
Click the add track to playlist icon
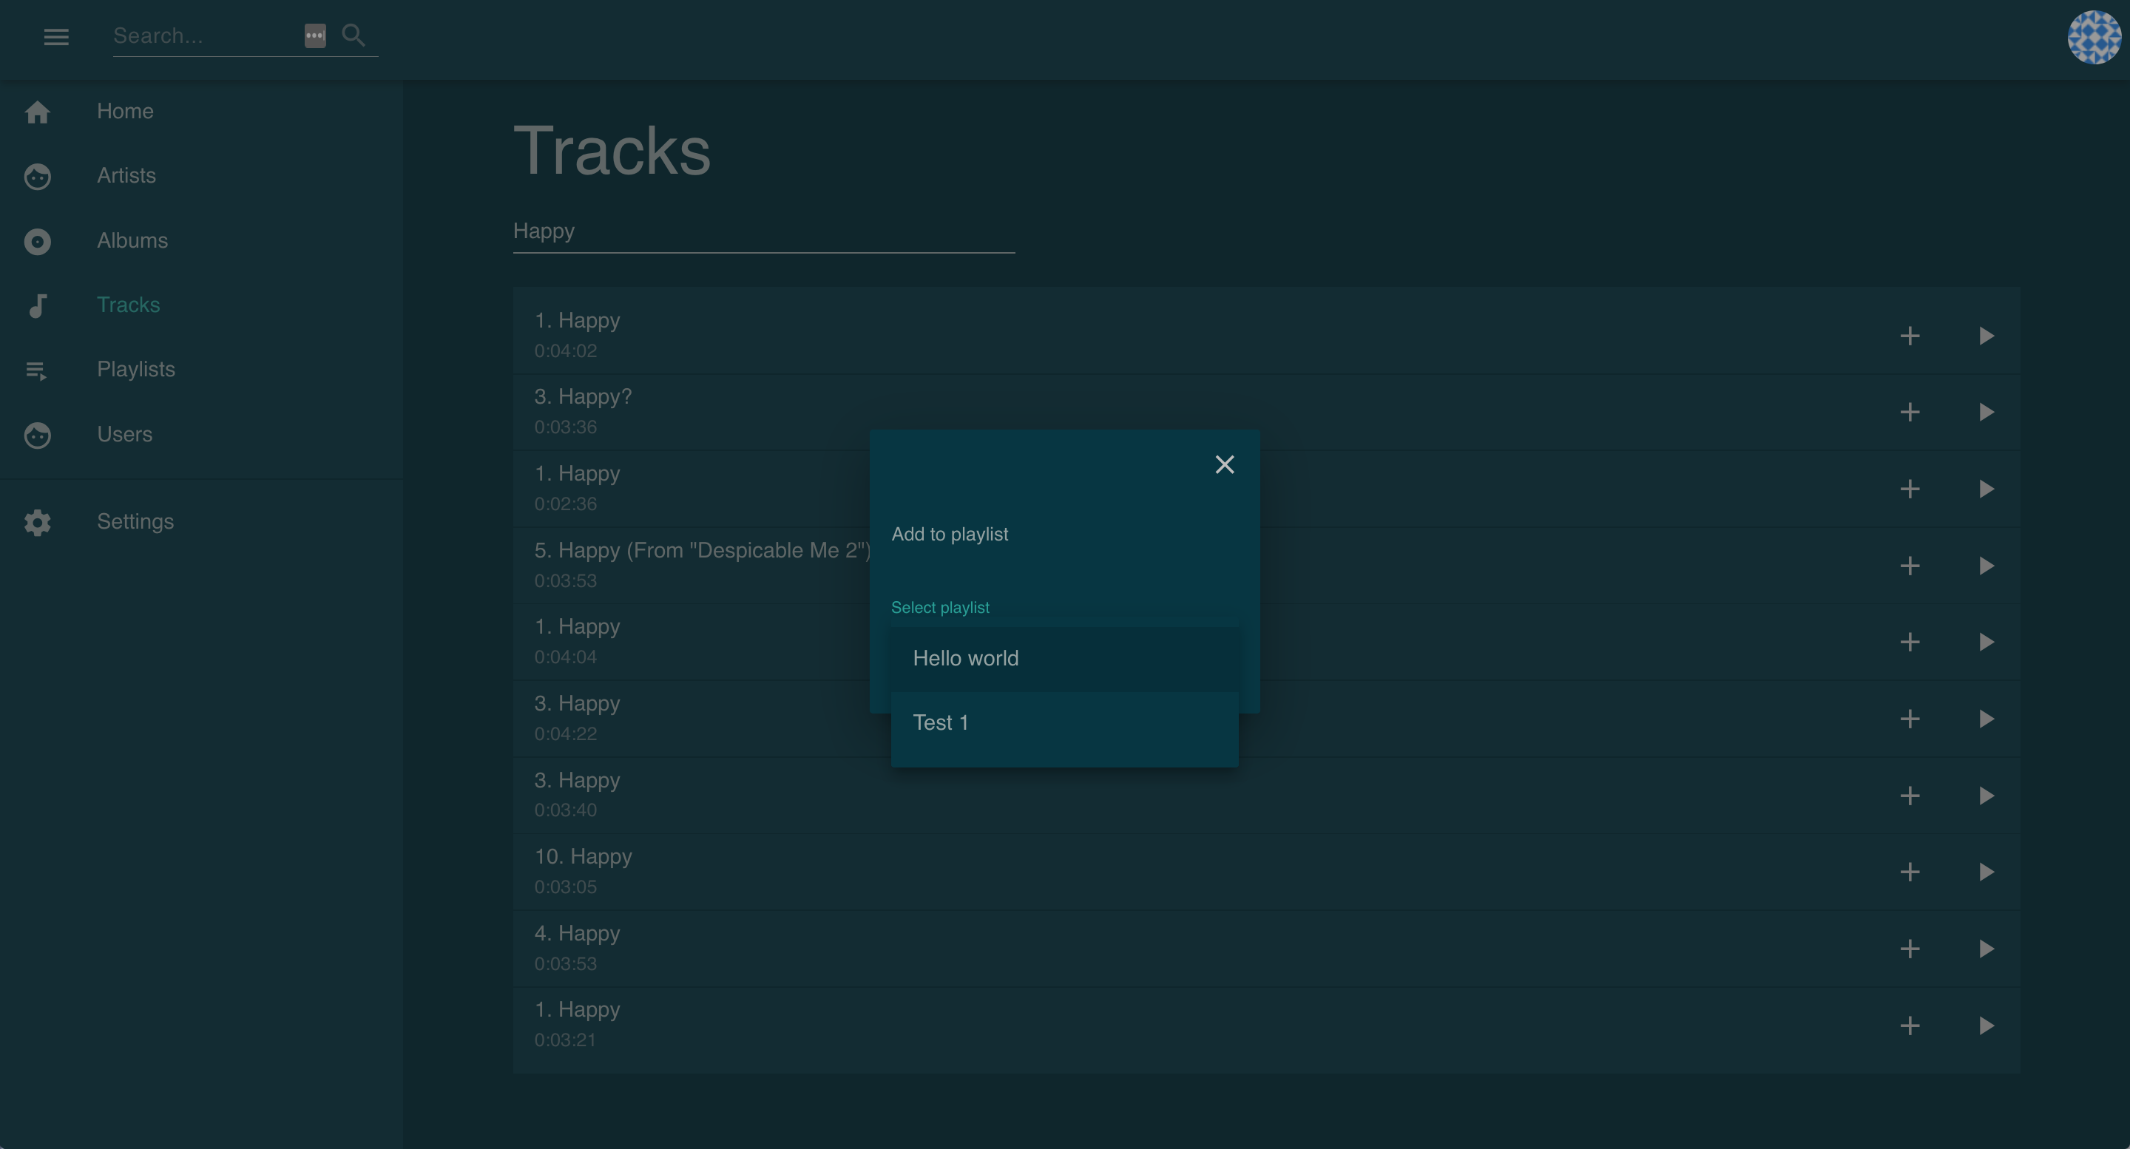1909,336
